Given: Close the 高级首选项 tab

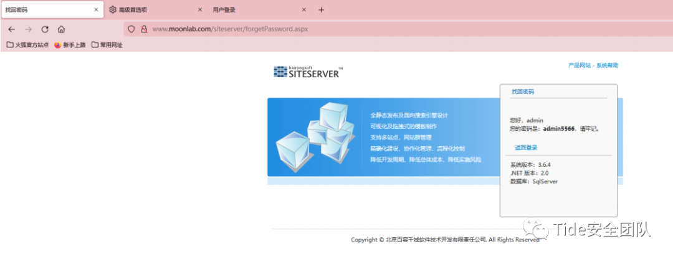Looking at the screenshot, I should click(x=199, y=10).
